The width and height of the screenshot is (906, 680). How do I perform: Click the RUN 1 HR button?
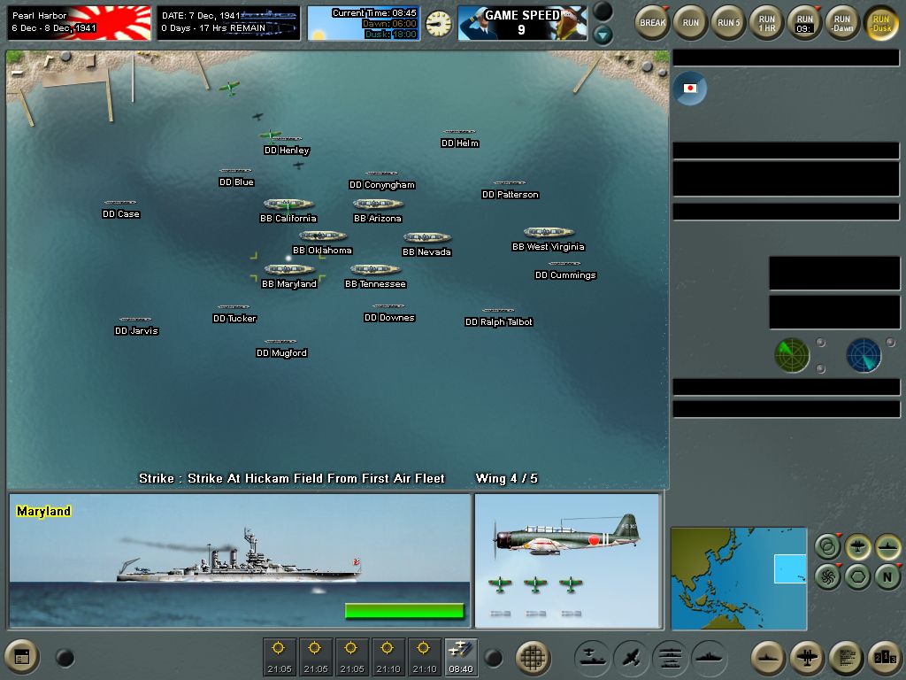click(x=765, y=22)
